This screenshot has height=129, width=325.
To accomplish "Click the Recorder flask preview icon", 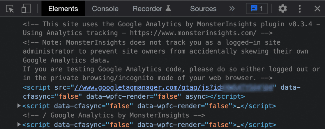I will [x=168, y=9].
